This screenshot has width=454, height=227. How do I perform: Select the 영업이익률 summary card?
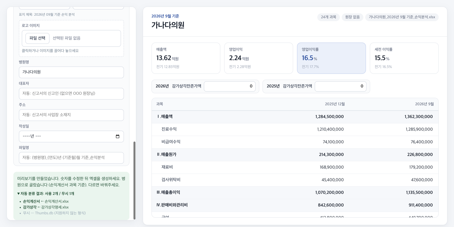(x=331, y=58)
